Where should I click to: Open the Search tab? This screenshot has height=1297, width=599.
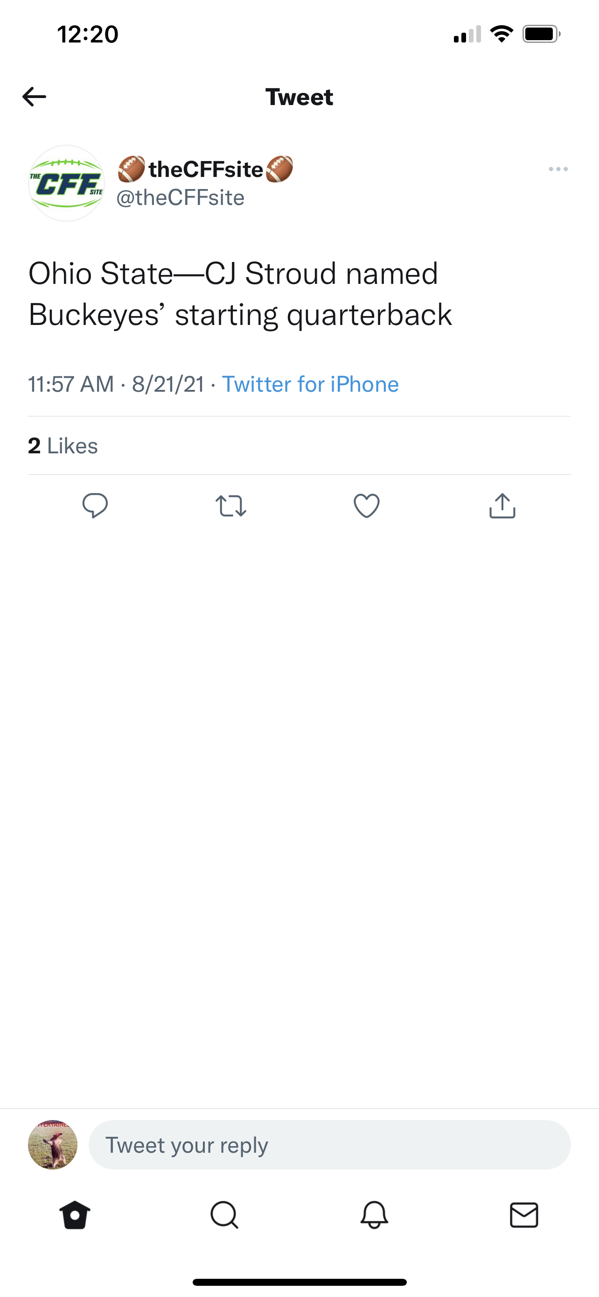[224, 1215]
